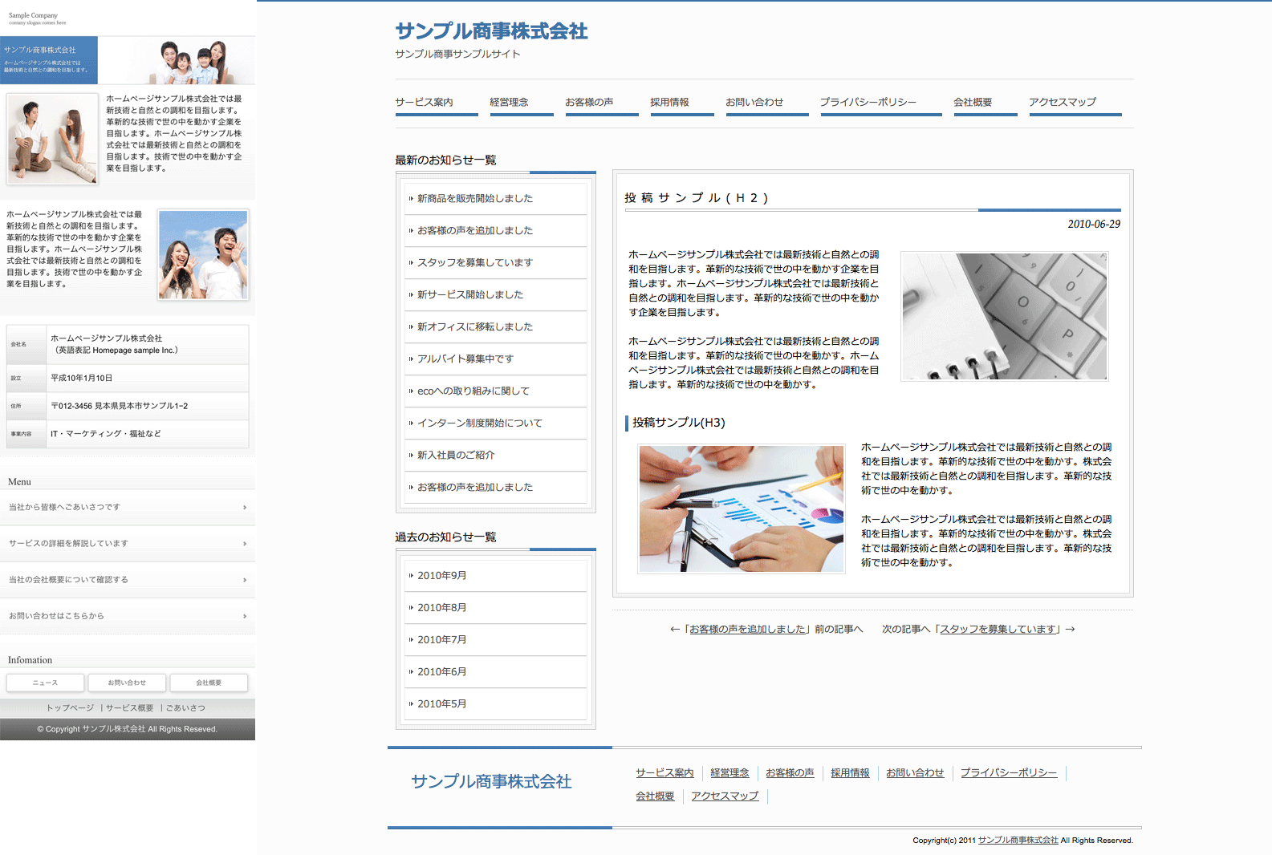Image resolution: width=1272 pixels, height=855 pixels.
Task: Click the chevron arrow beside 当社の会社概要について確認する
Action: tap(245, 580)
